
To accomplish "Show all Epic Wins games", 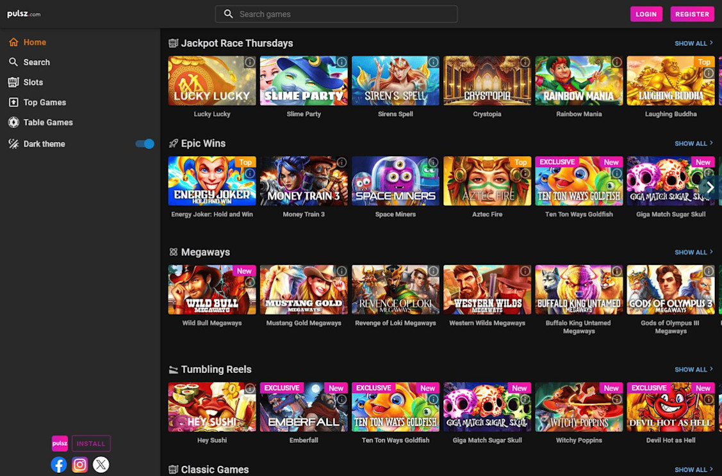I will (693, 143).
